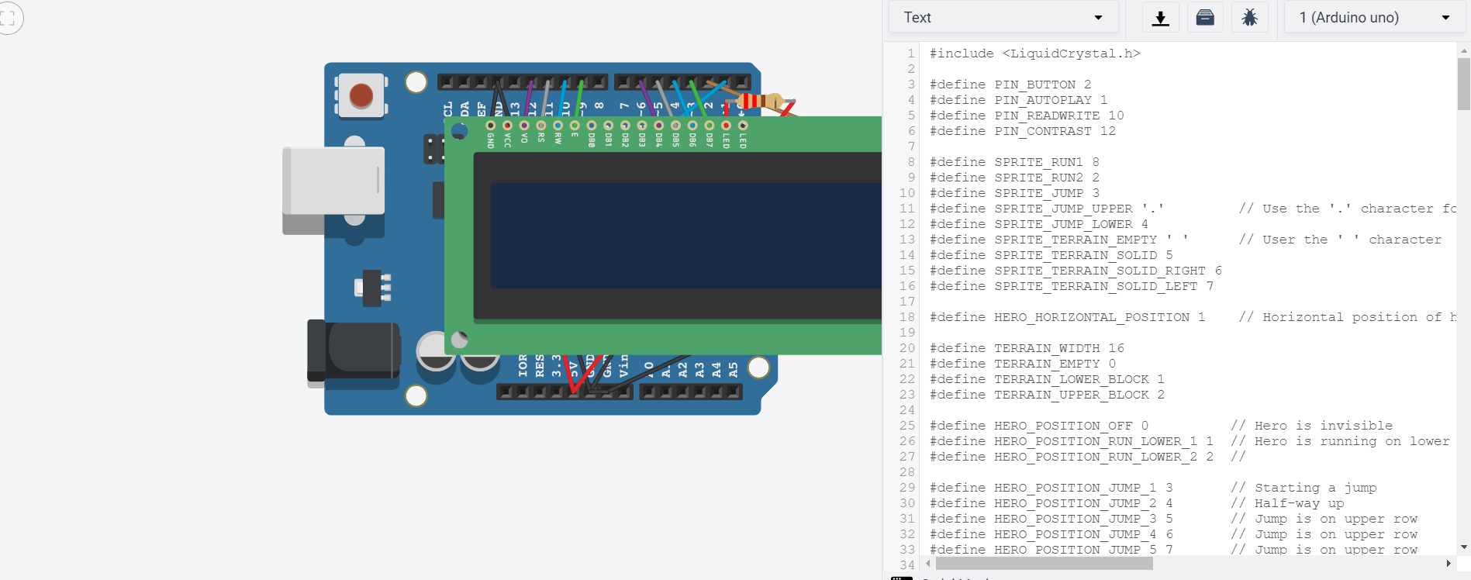This screenshot has width=1471, height=580.
Task: Click the SPRITE_TERRAIN_SOLID_LEFT 7 line
Action: click(x=1072, y=286)
